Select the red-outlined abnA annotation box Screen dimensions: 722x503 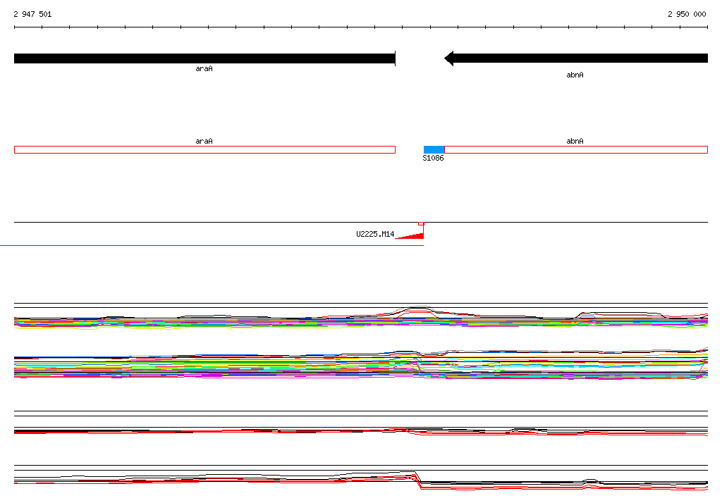[x=576, y=149]
